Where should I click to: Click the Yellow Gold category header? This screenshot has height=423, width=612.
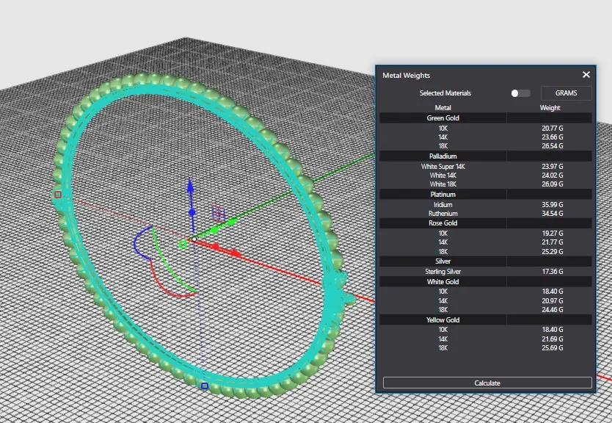[x=443, y=320]
